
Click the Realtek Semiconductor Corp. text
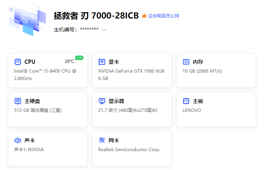[x=129, y=150]
